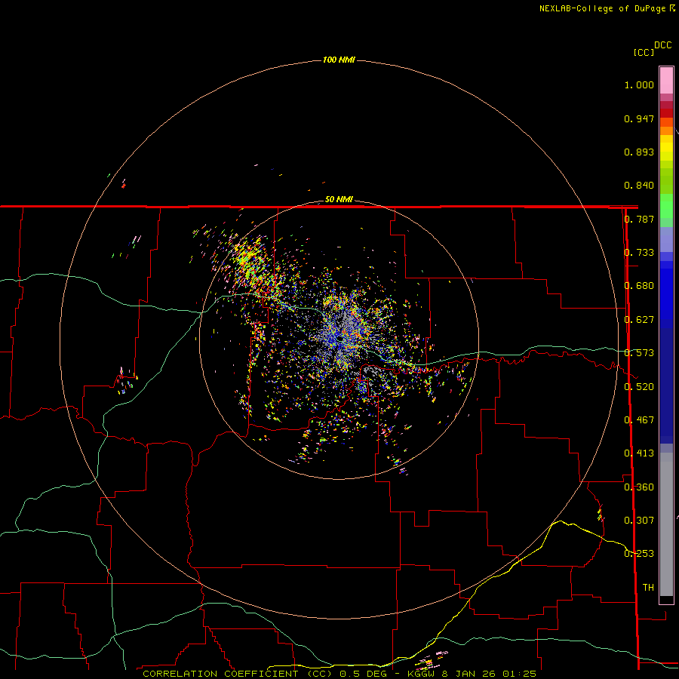
Task: Click the 0.840 legend value
Action: pyautogui.click(x=639, y=186)
